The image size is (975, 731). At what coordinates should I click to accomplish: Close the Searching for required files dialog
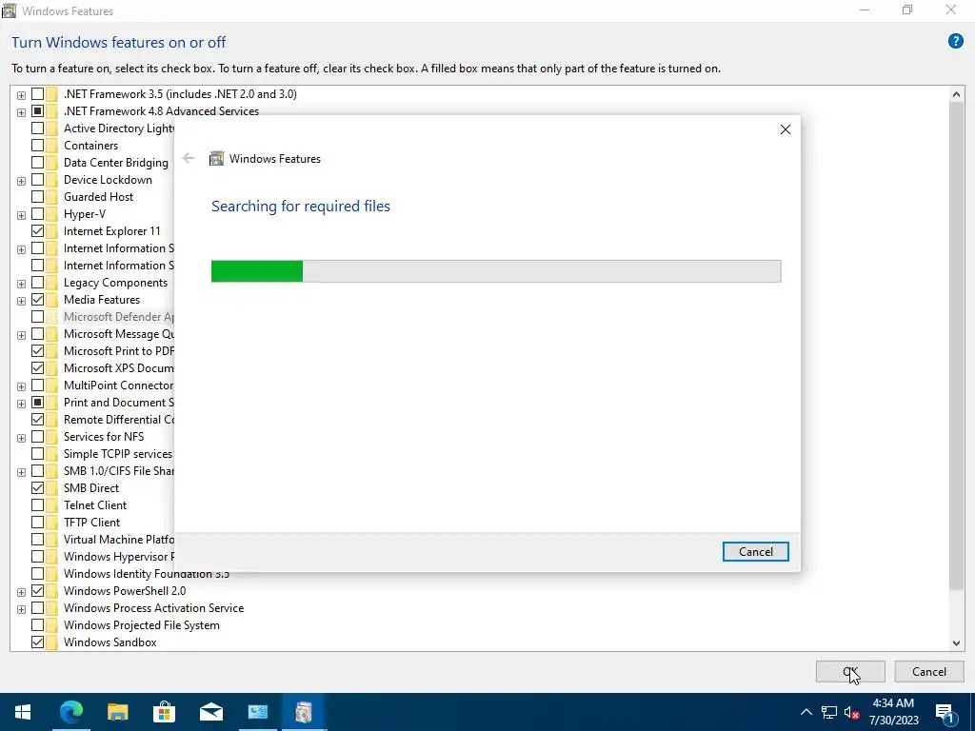click(786, 129)
